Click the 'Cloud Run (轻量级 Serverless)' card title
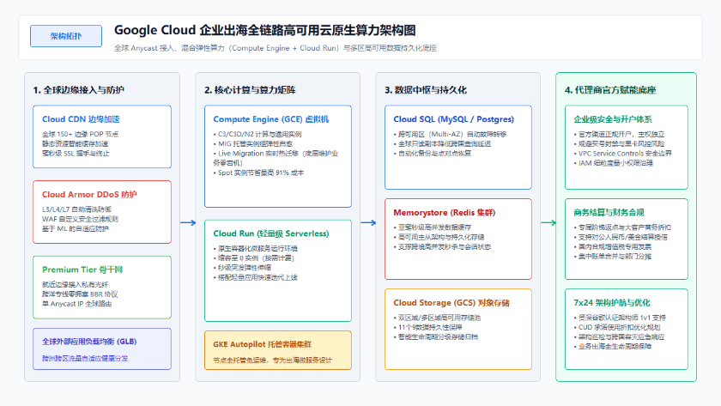721x406 pixels. click(x=271, y=233)
